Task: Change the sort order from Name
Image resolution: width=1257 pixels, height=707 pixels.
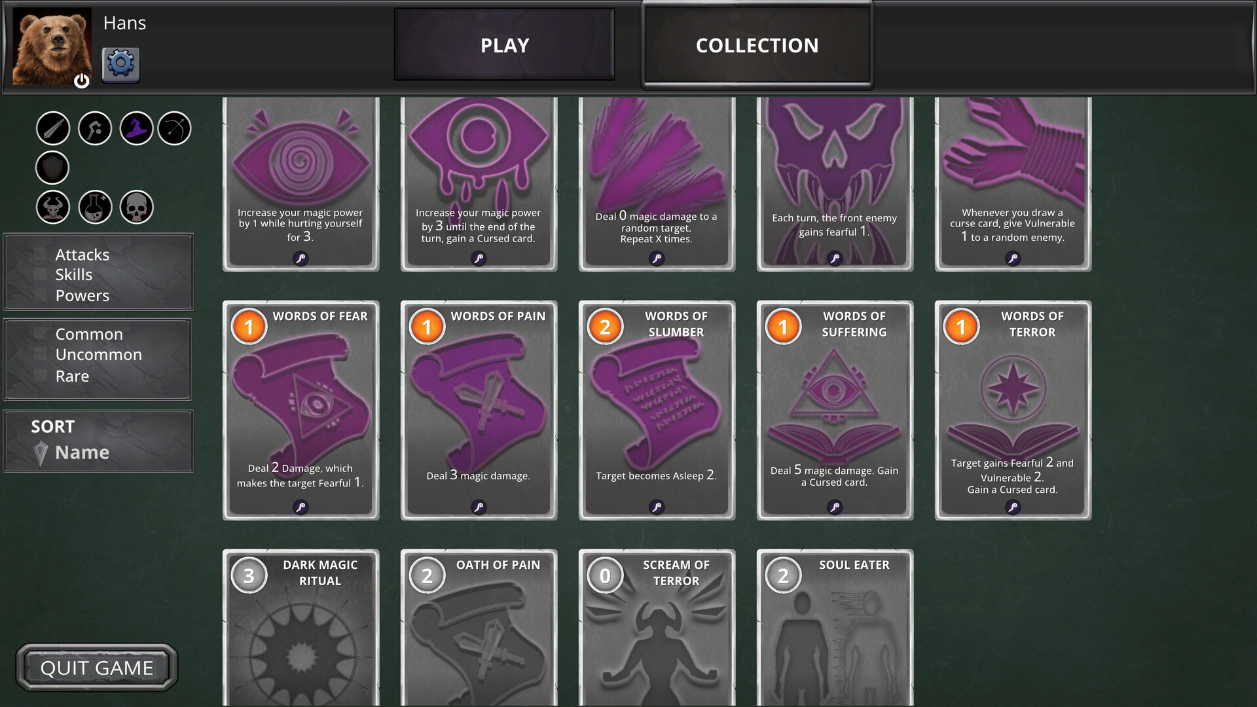Action: (82, 452)
